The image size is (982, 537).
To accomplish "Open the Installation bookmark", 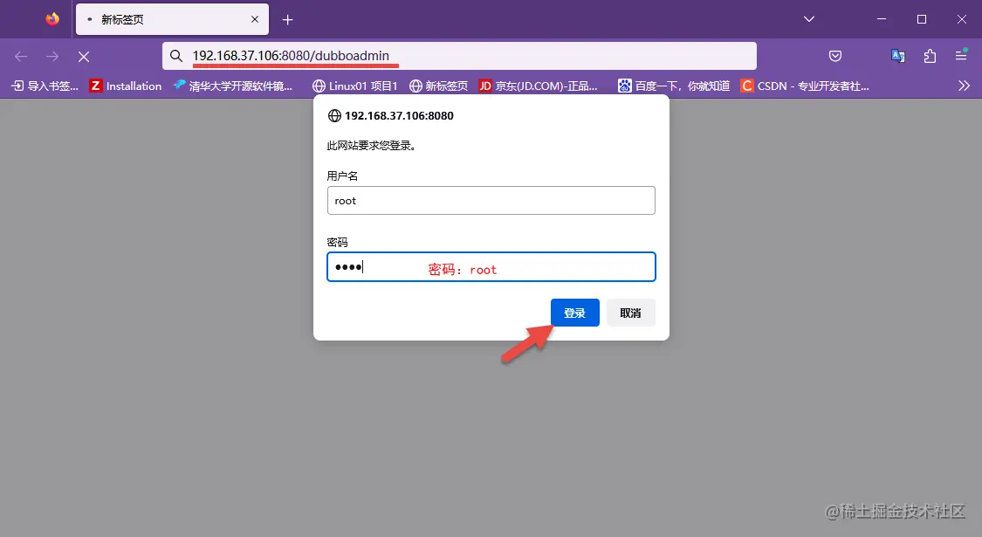I will point(125,86).
